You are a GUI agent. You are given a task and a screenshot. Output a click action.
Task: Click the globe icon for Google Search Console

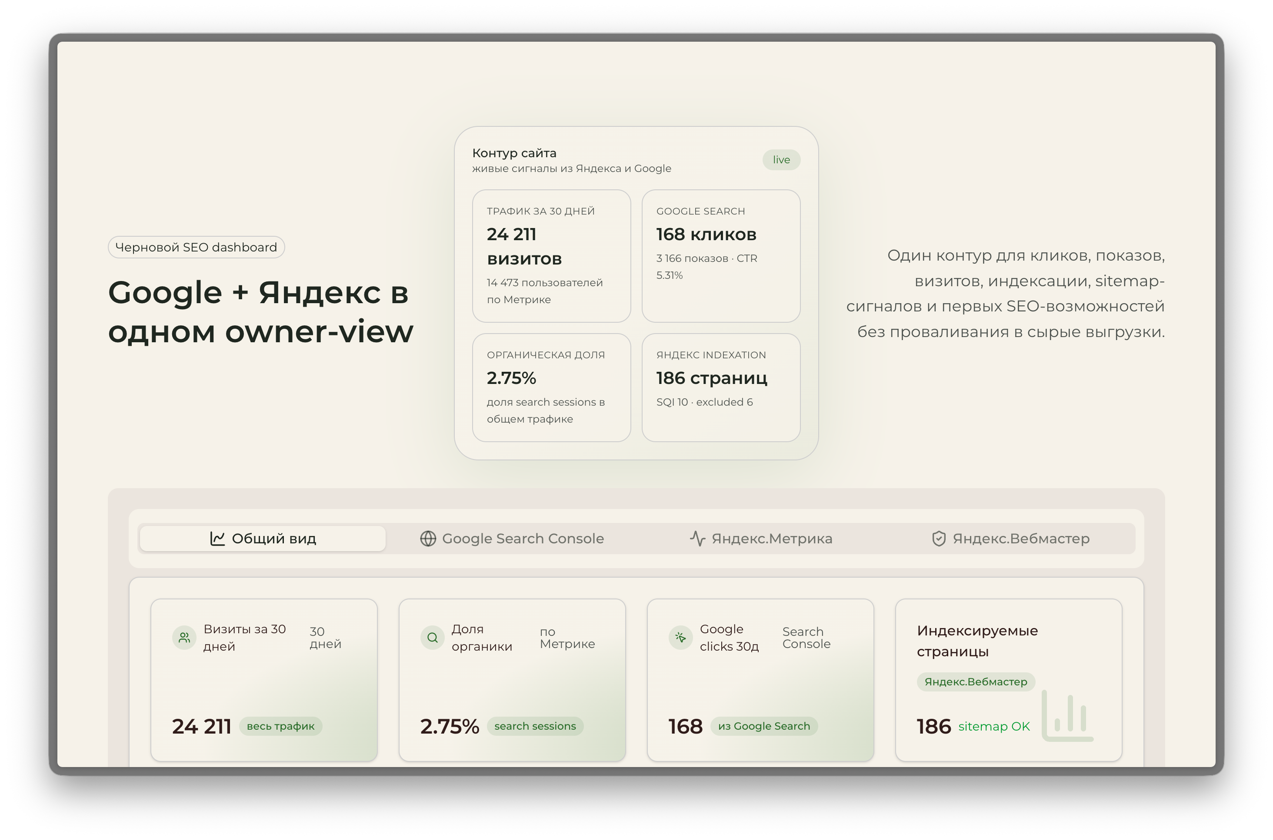[x=428, y=539]
